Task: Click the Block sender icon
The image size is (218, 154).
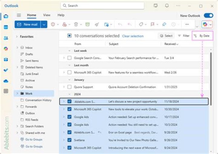Action: click(x=64, y=24)
